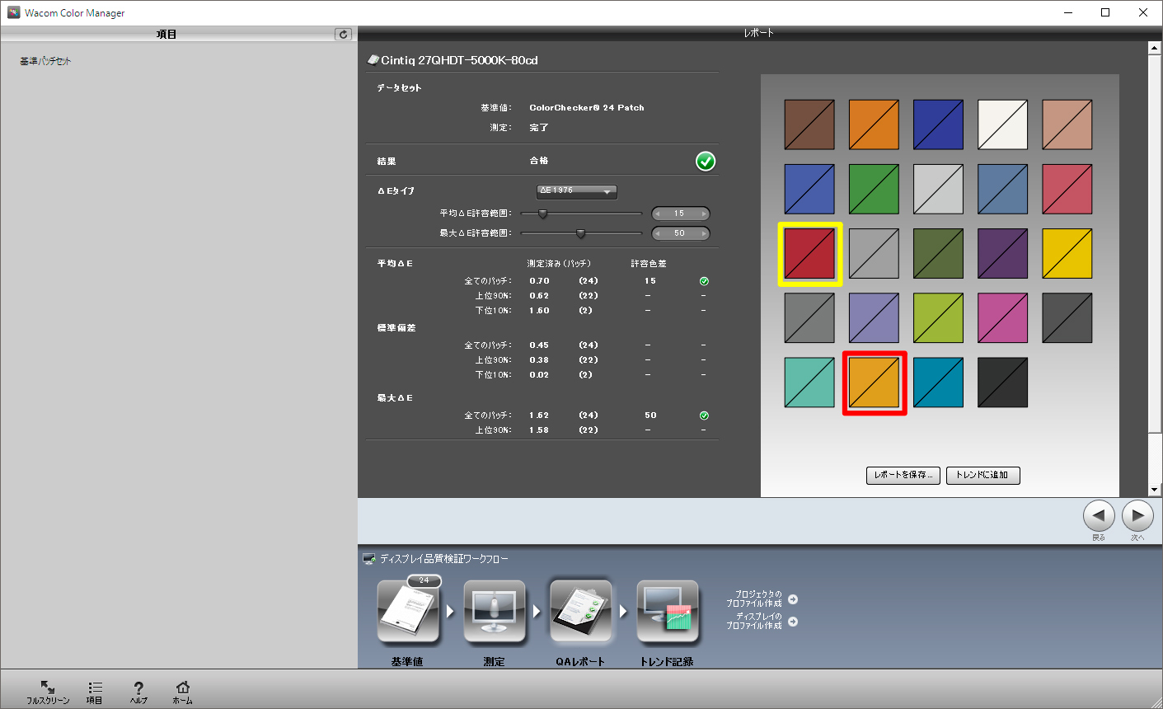Click the トレンドに追加 button

[982, 475]
